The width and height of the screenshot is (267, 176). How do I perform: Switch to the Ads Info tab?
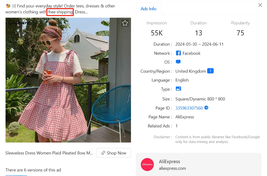point(148,9)
